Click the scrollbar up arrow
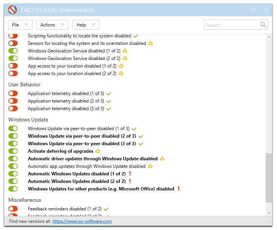Image resolution: width=277 pixels, height=230 pixels. (269, 37)
